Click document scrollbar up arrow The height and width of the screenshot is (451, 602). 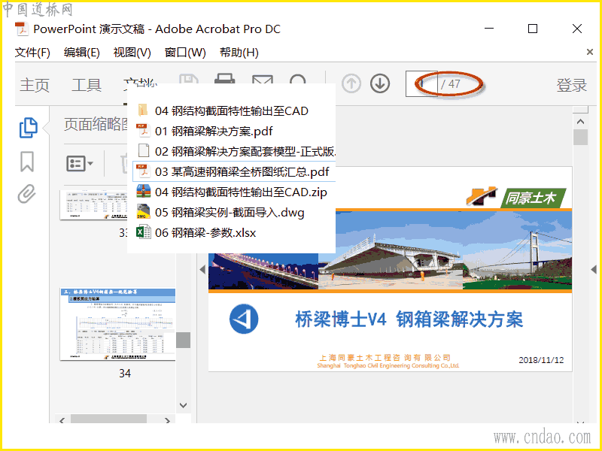point(580,122)
